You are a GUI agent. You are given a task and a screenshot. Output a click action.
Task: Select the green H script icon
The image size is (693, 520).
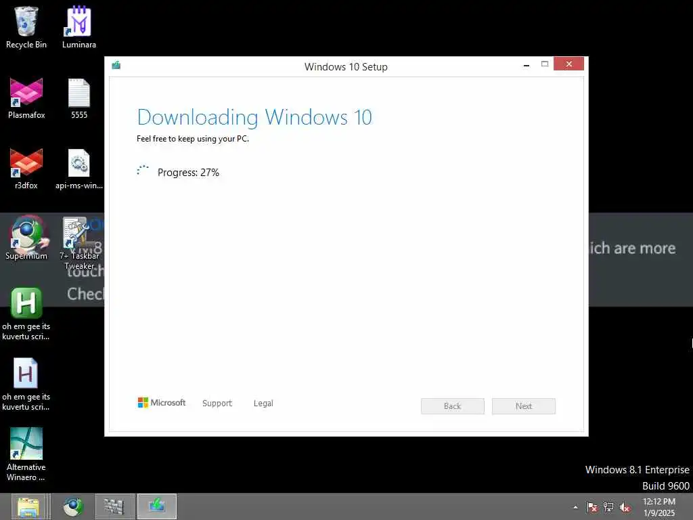click(26, 314)
